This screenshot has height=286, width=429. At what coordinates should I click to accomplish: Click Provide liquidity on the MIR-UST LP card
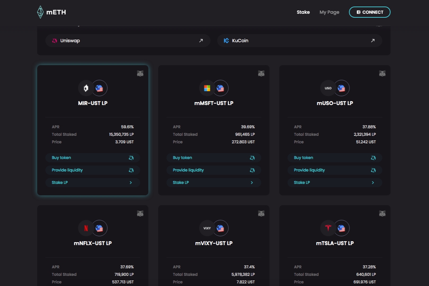pos(93,170)
